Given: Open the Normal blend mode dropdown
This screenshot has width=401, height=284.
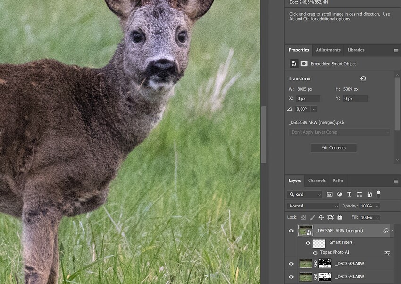Looking at the screenshot, I should [x=313, y=206].
